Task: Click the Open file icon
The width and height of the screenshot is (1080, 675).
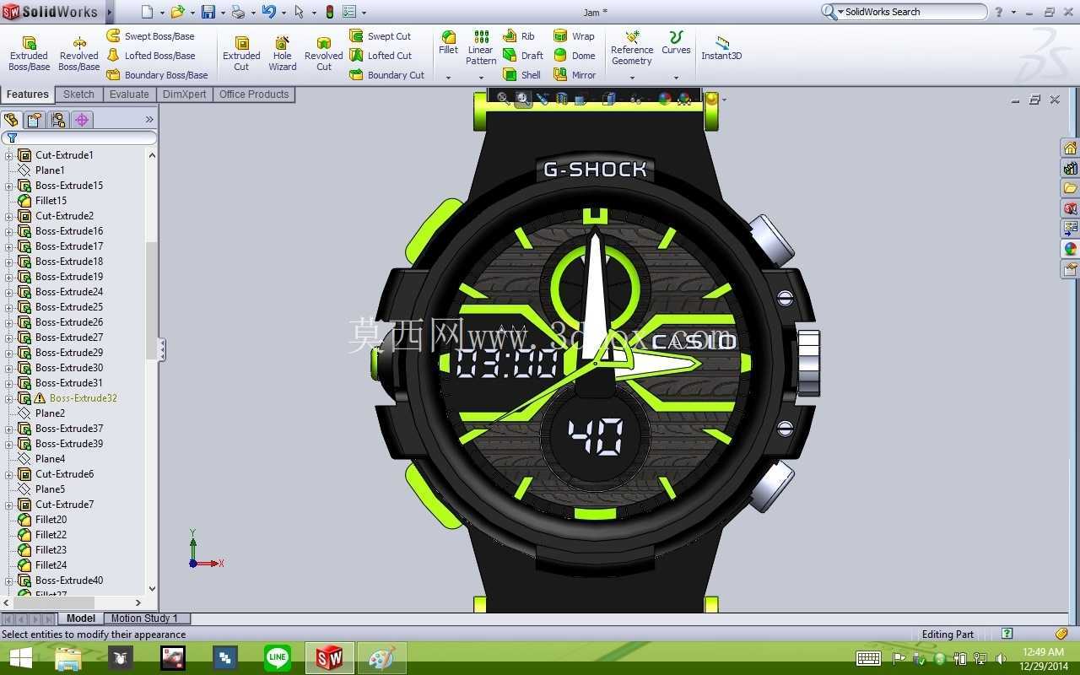Action: [x=177, y=12]
